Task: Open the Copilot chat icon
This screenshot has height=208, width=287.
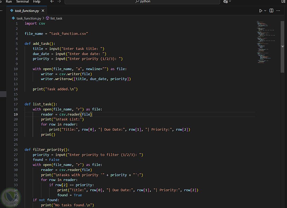Action: (x=226, y=1)
